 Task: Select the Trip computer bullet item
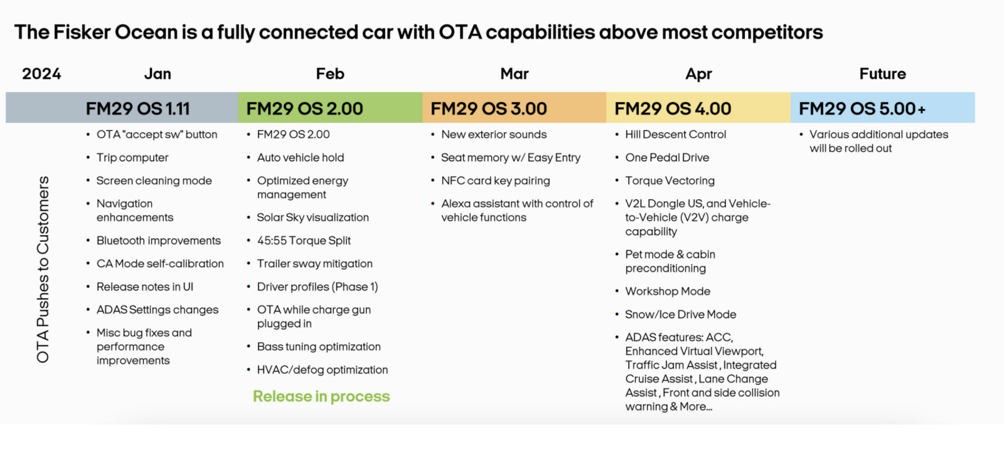pos(132,158)
